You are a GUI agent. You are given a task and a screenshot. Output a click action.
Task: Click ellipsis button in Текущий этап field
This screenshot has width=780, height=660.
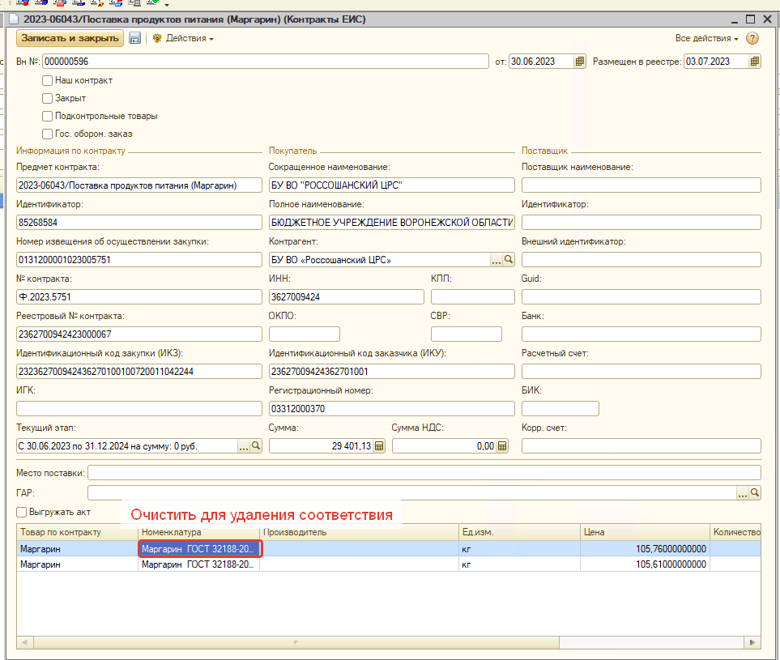coord(243,445)
